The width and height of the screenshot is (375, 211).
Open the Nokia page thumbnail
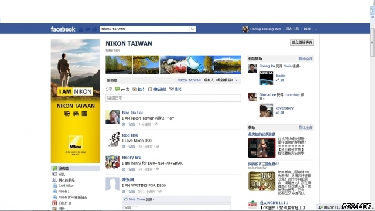(266, 78)
